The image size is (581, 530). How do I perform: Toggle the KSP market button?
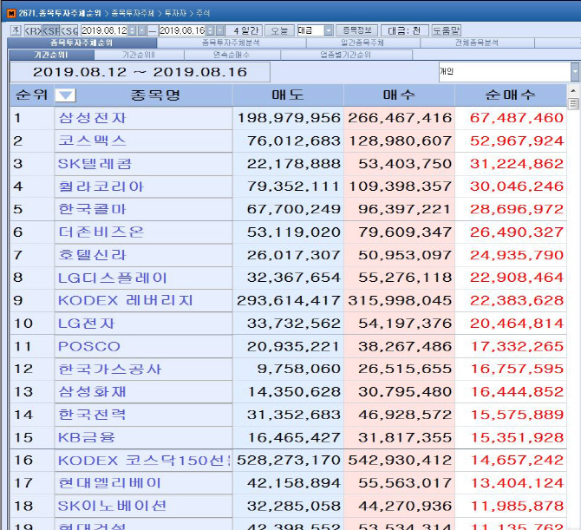pos(51,30)
